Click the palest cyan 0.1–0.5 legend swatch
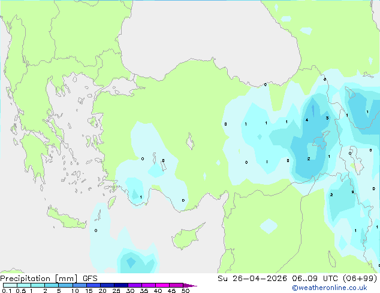Viewport: 380px width, 293px height. (x=10, y=285)
